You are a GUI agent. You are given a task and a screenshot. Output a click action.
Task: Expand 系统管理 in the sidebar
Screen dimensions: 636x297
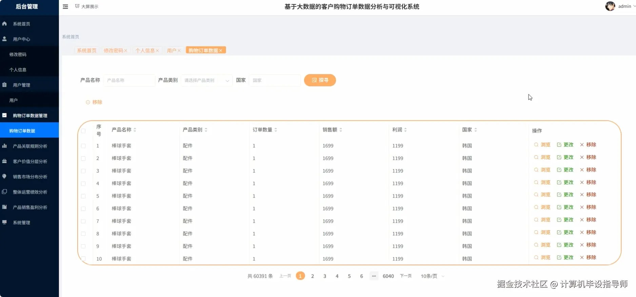pyautogui.click(x=29, y=222)
